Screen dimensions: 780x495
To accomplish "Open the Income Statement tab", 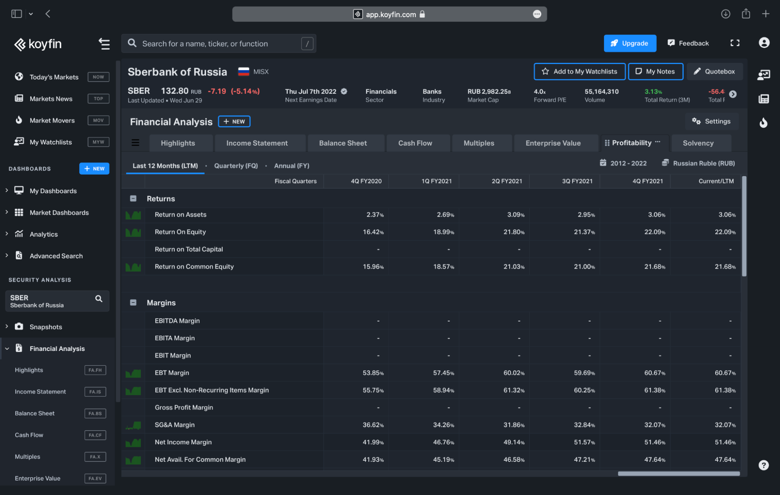I will click(x=260, y=143).
